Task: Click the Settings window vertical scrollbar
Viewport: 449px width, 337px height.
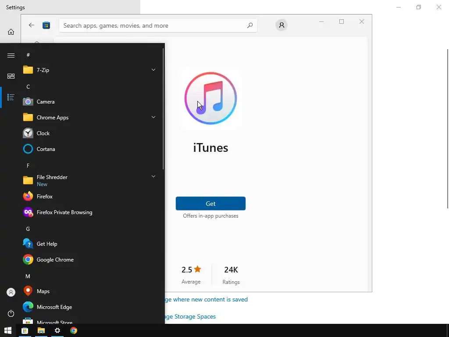Action: click(x=448, y=129)
